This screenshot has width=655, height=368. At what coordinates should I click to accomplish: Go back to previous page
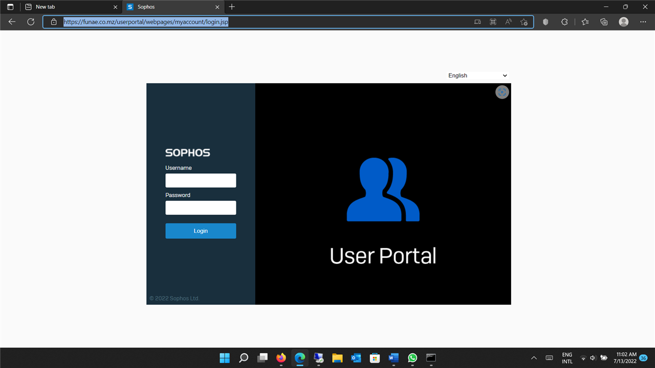[x=12, y=22]
